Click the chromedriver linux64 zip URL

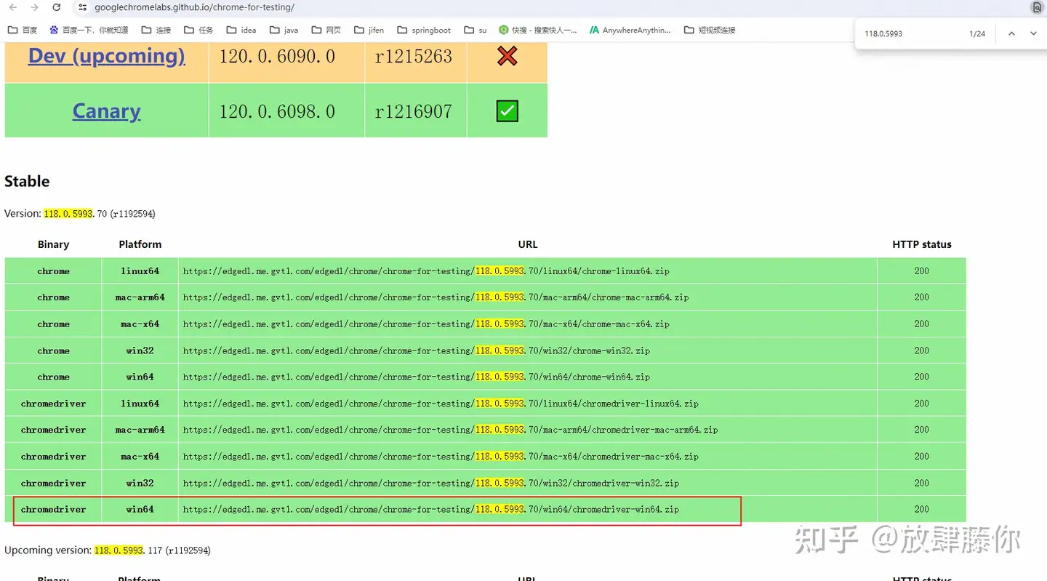[x=441, y=404]
